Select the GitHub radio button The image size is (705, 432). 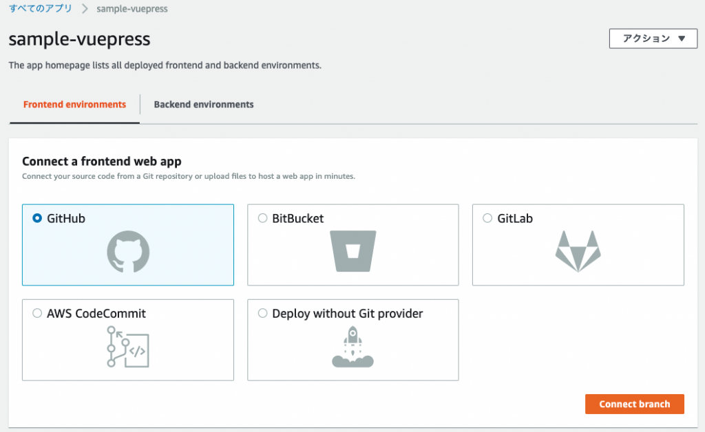pyautogui.click(x=37, y=218)
